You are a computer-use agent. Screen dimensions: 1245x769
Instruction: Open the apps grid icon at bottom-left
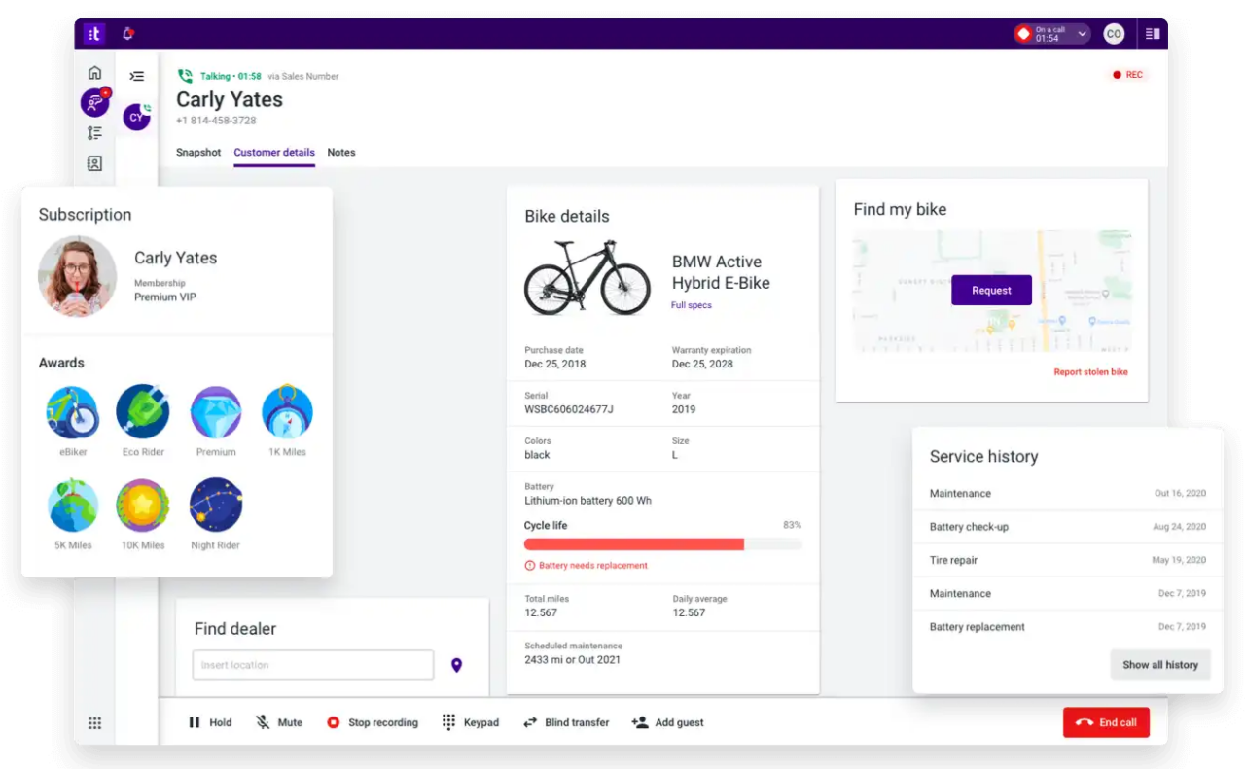[94, 722]
